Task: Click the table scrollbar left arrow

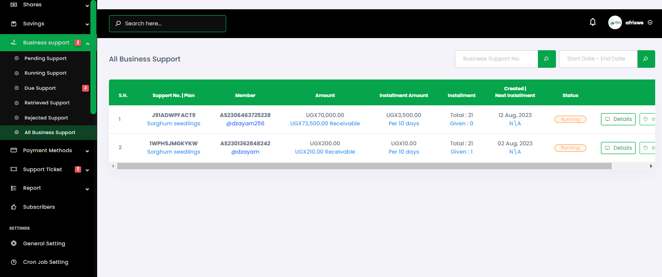Action: tap(113, 166)
